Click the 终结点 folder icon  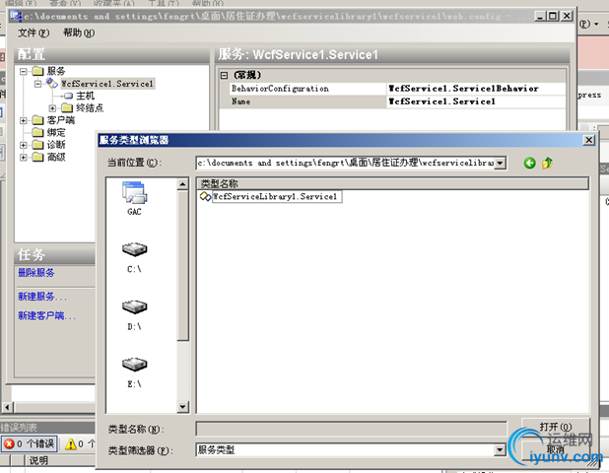67,107
